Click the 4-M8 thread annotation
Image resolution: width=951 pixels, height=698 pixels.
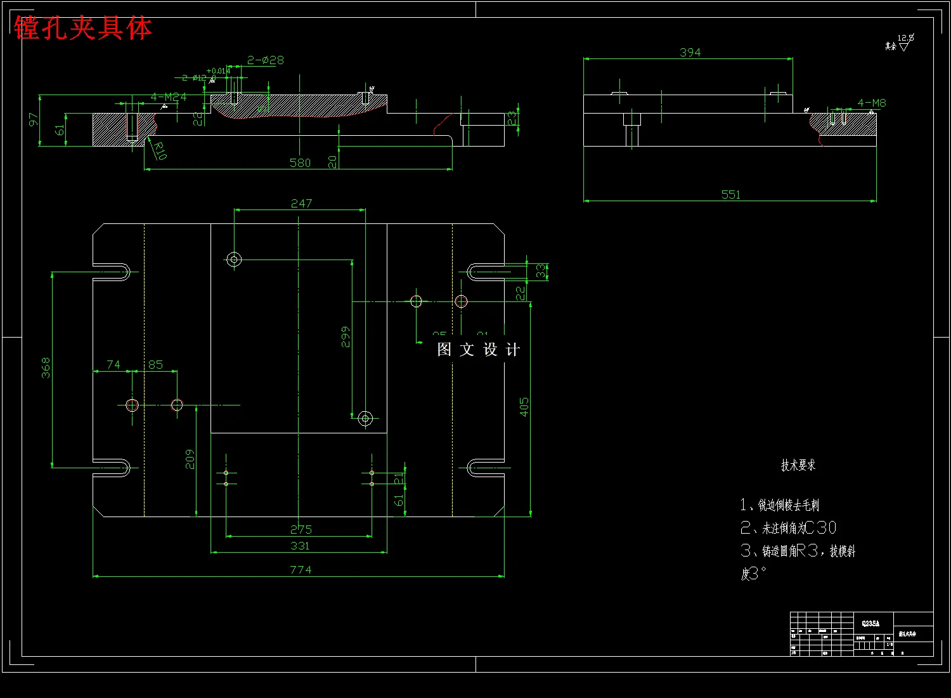(x=872, y=103)
